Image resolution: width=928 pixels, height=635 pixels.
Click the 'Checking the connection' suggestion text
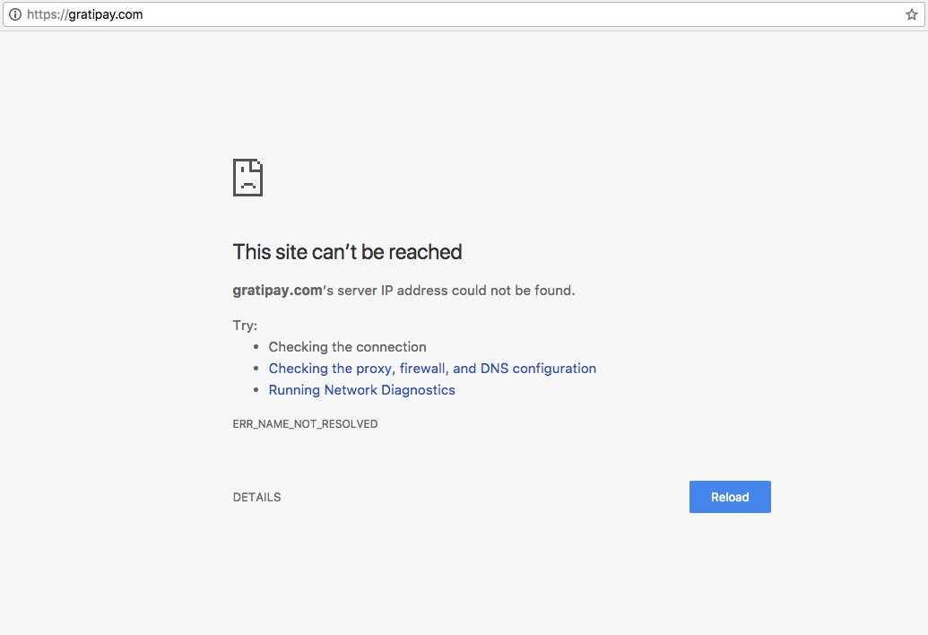tap(347, 347)
